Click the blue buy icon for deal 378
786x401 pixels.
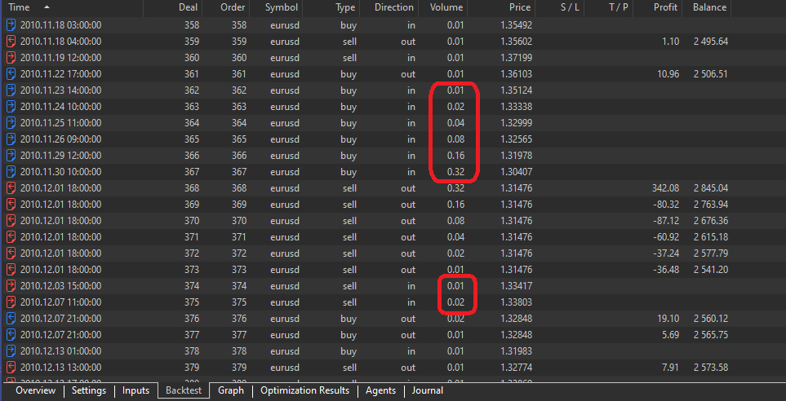11,351
